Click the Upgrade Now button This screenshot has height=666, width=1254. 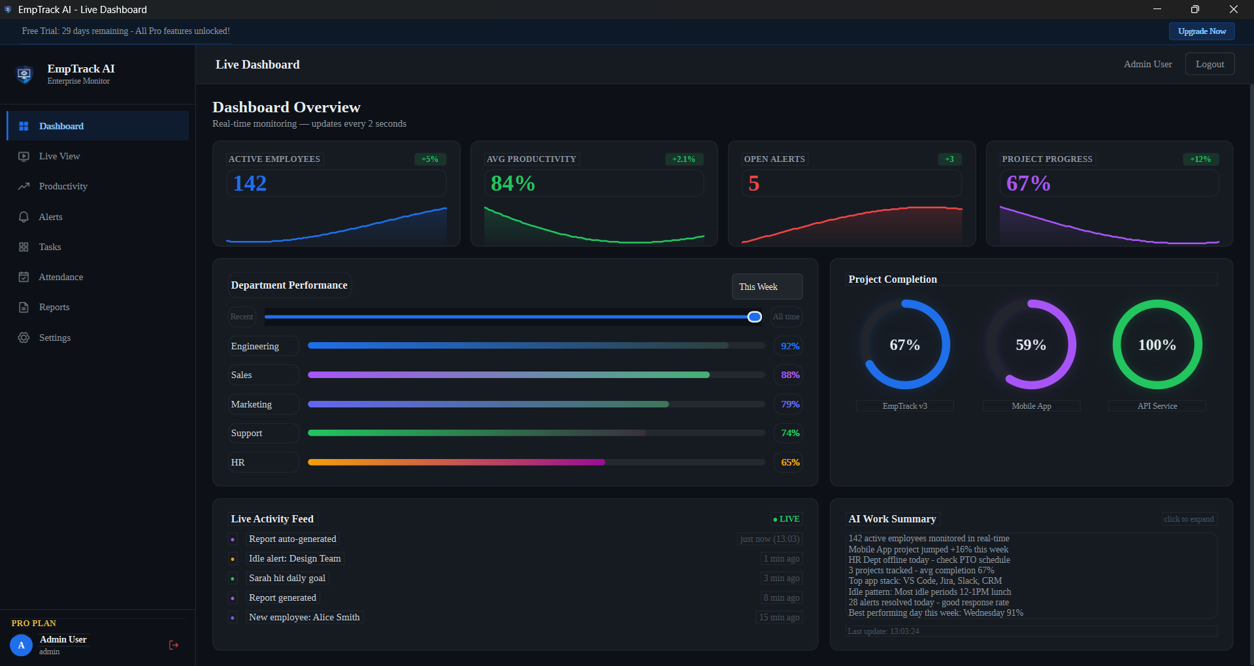pyautogui.click(x=1202, y=31)
